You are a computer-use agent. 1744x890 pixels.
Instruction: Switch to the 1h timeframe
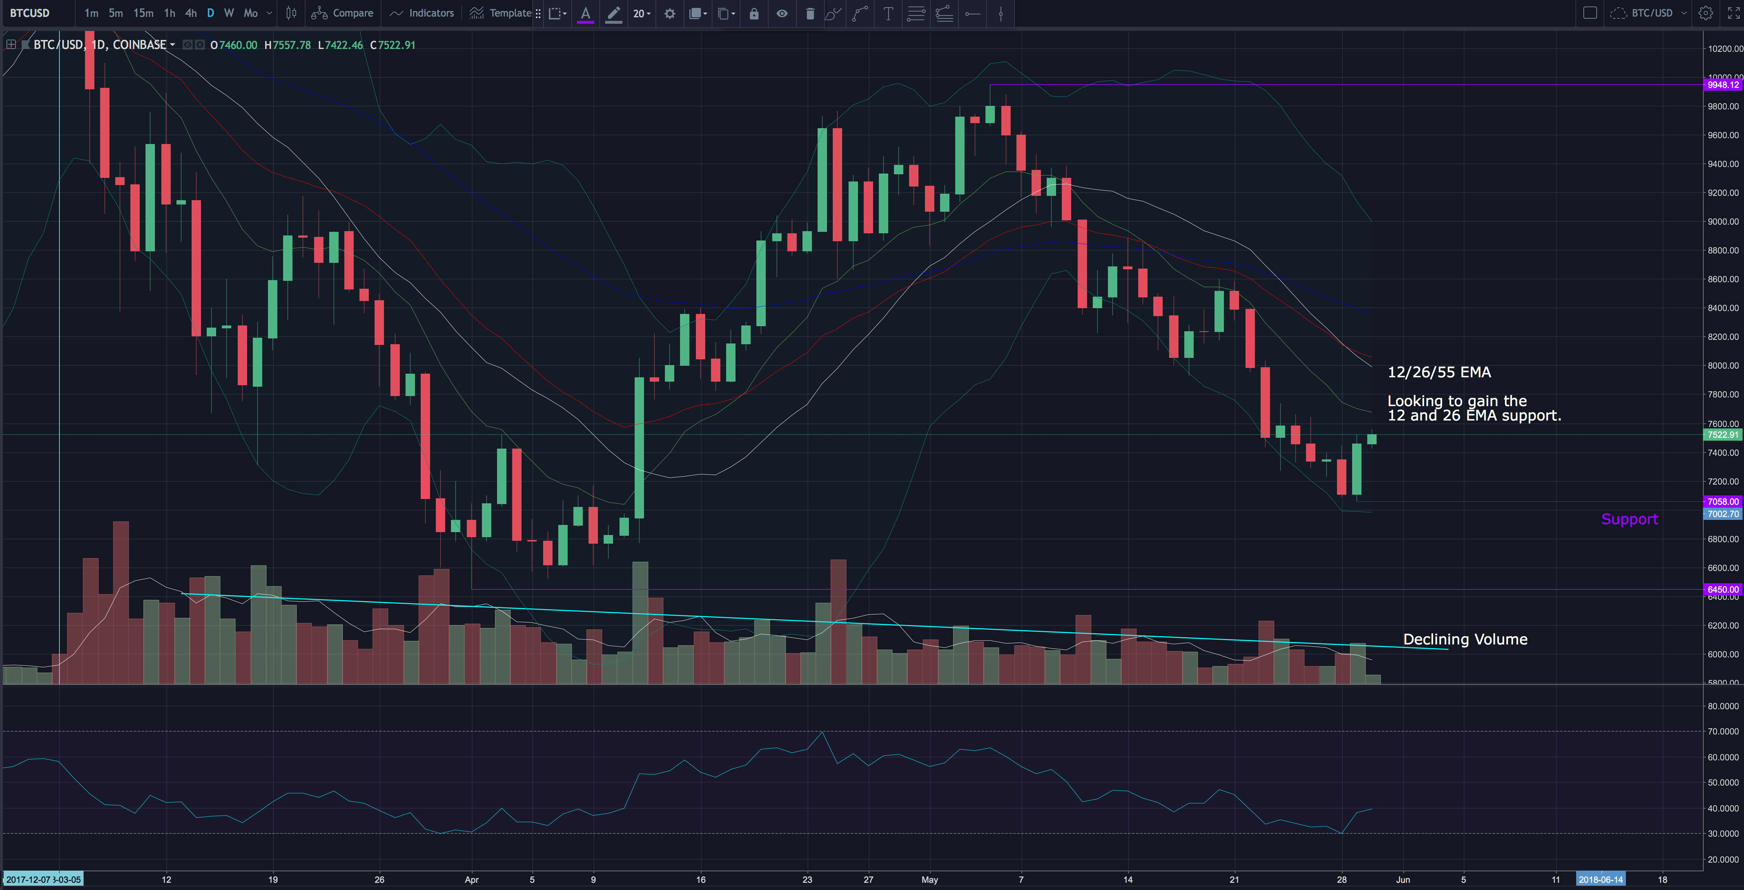click(x=169, y=13)
